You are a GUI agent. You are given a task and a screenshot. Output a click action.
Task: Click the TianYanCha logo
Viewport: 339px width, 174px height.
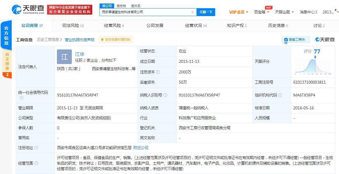(x=28, y=10)
